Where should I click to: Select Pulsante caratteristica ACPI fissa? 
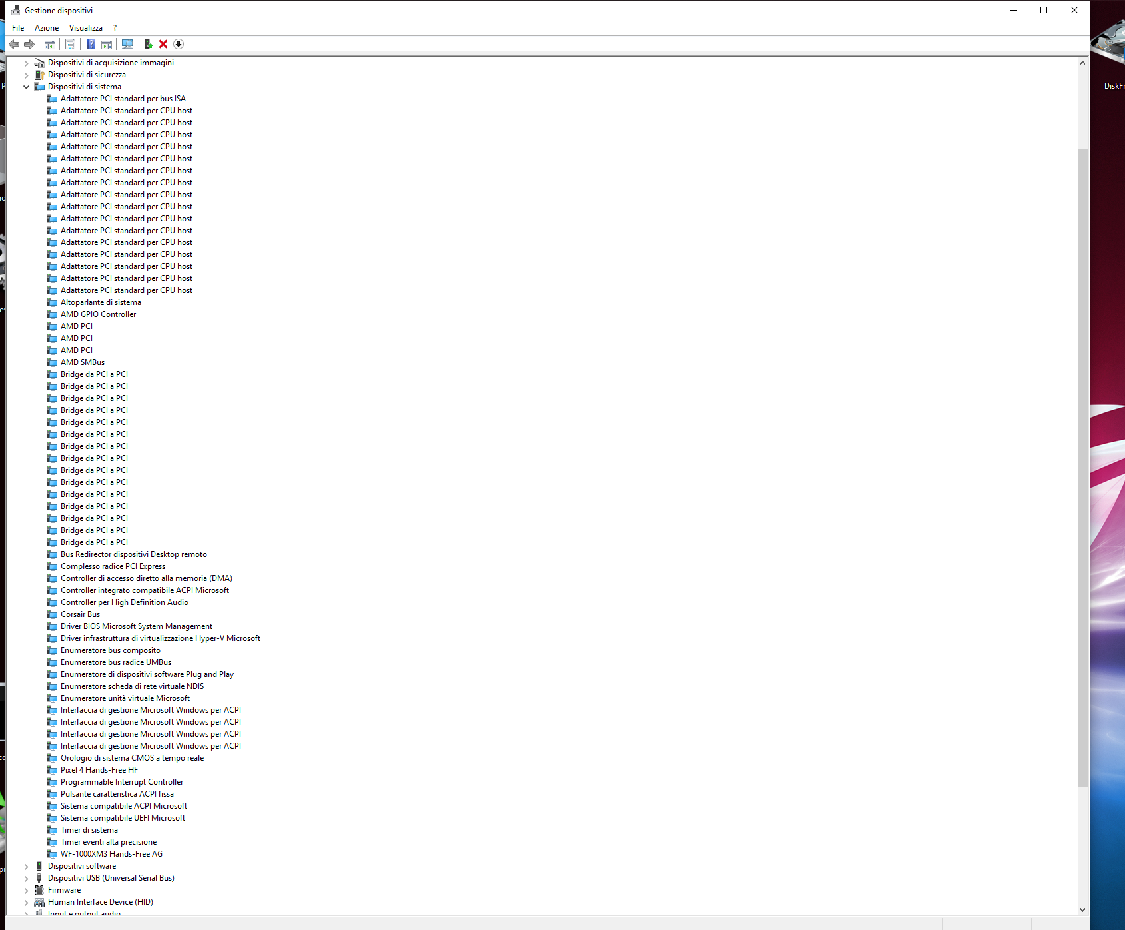(117, 794)
